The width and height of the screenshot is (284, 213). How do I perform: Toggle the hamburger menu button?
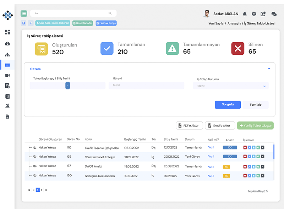point(24,13)
